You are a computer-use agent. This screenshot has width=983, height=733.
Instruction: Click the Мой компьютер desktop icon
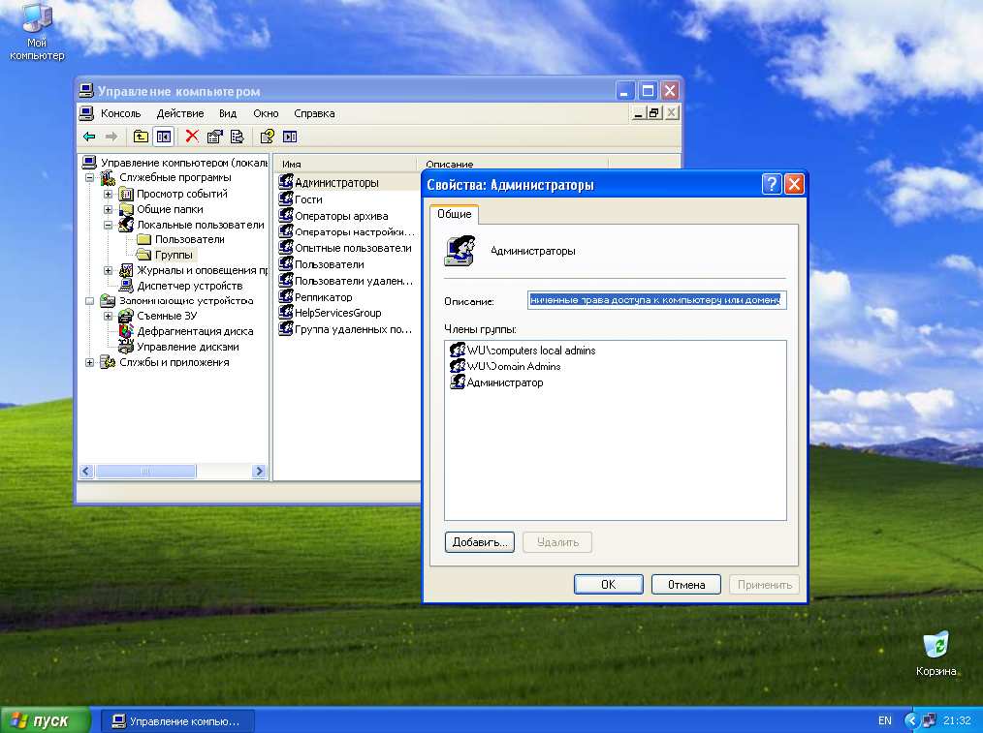point(37,18)
